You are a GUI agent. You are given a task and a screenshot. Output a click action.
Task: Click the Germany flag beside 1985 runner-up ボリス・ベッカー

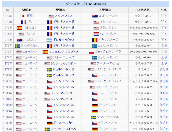[x=95, y=105]
